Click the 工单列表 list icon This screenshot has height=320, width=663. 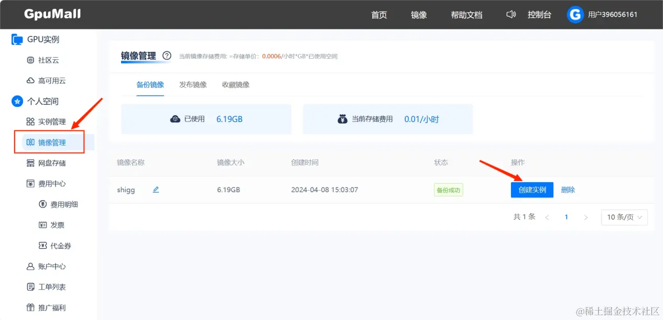[30, 286]
